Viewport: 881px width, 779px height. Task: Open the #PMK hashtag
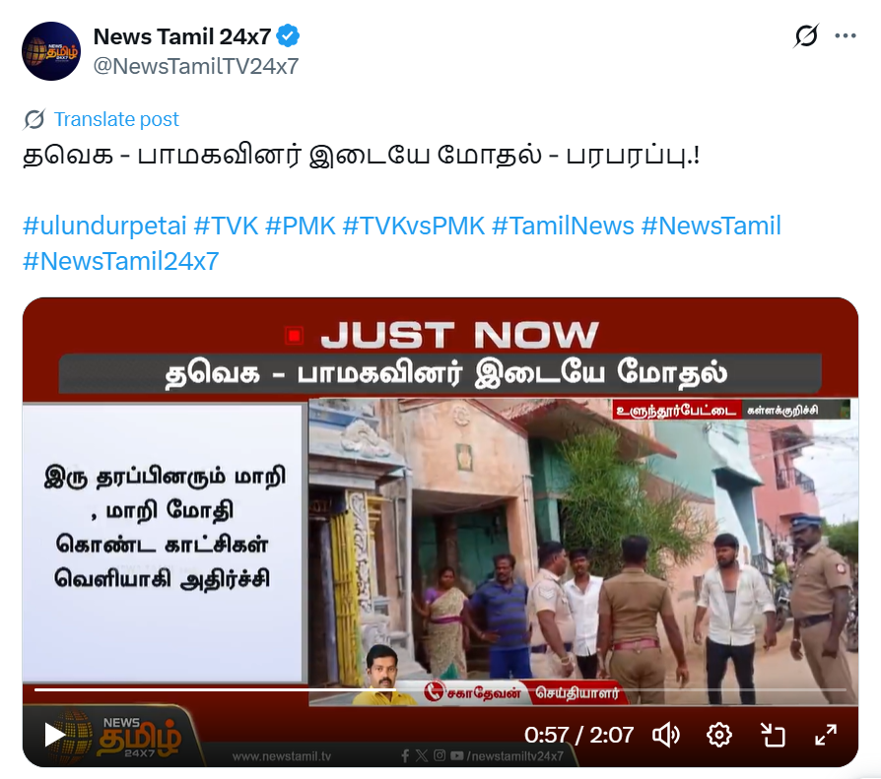pos(300,226)
